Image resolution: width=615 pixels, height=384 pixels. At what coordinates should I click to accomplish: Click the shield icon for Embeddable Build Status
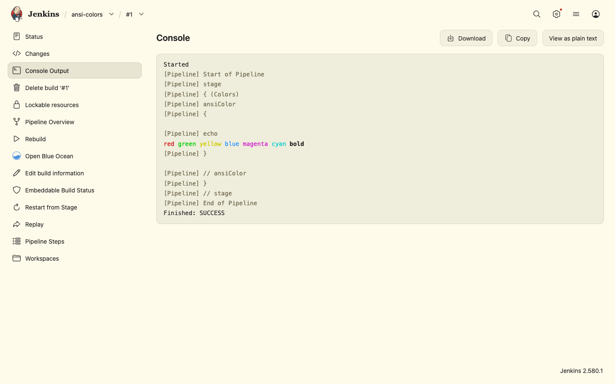[x=17, y=190]
